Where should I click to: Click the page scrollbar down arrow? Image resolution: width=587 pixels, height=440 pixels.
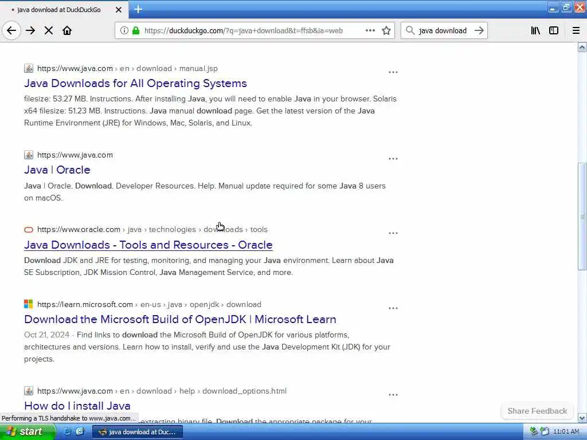click(582, 418)
